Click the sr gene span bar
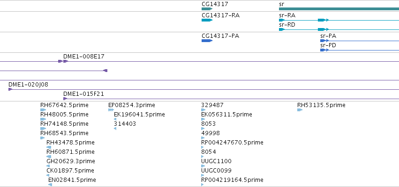 pos(339,9)
